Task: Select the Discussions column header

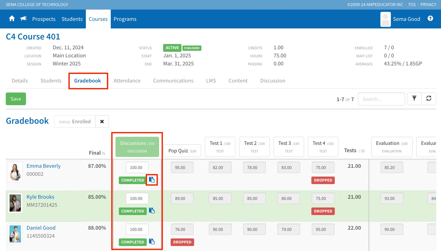Action: click(x=137, y=147)
